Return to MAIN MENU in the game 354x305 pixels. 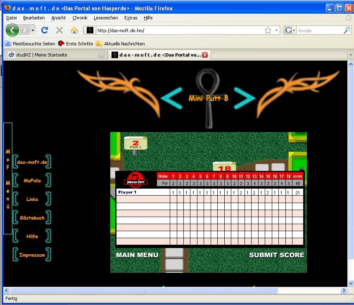[137, 255]
